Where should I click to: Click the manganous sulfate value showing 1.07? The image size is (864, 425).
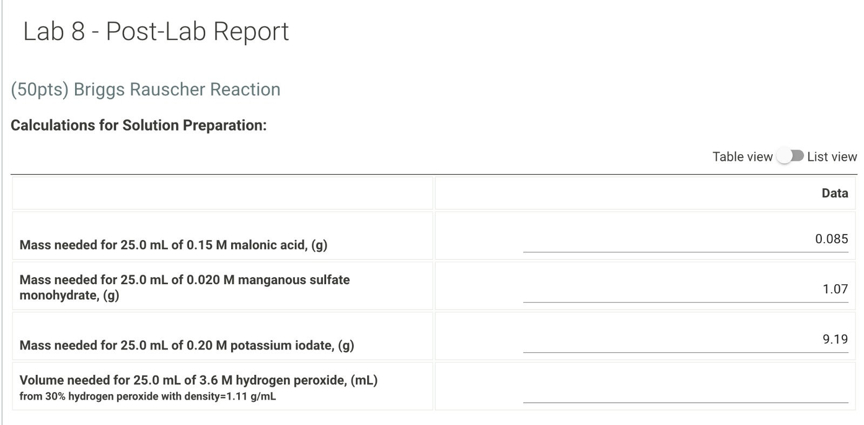(x=835, y=289)
